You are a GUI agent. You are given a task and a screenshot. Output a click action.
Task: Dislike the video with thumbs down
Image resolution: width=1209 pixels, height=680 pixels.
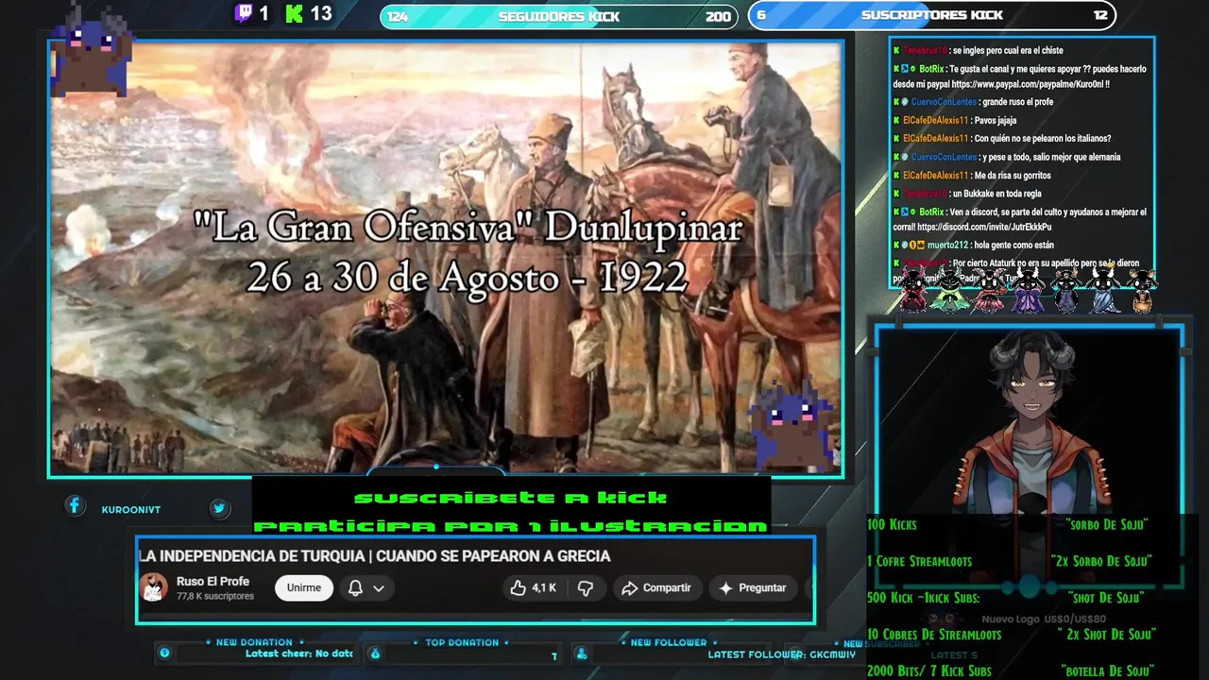tap(586, 587)
